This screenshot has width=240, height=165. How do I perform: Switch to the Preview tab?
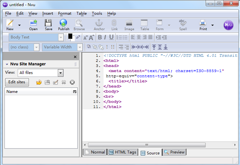pos(174,152)
